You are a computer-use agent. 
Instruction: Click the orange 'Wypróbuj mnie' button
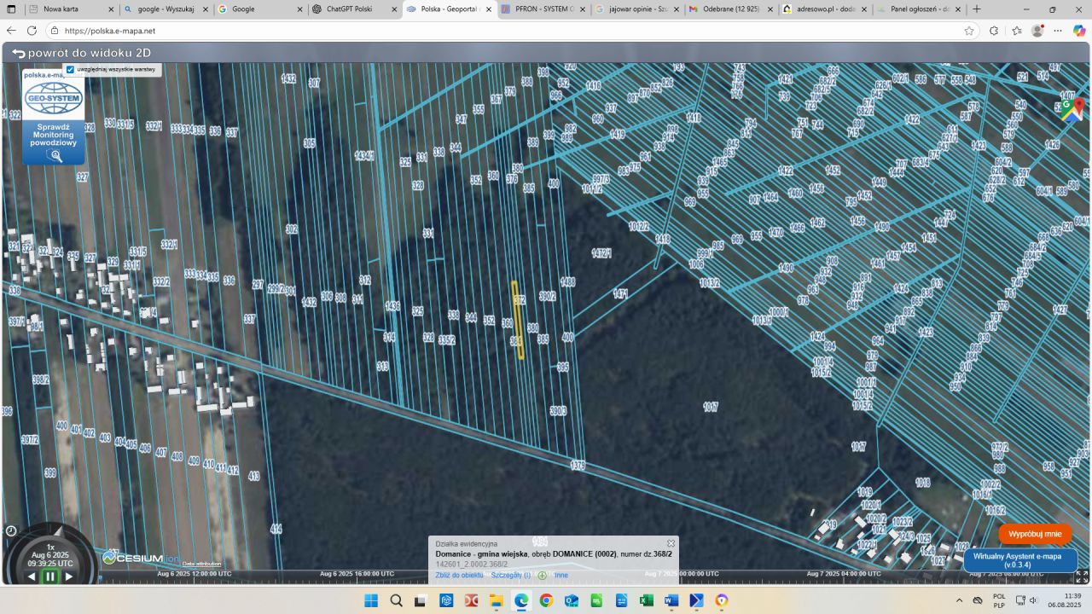coord(1035,534)
